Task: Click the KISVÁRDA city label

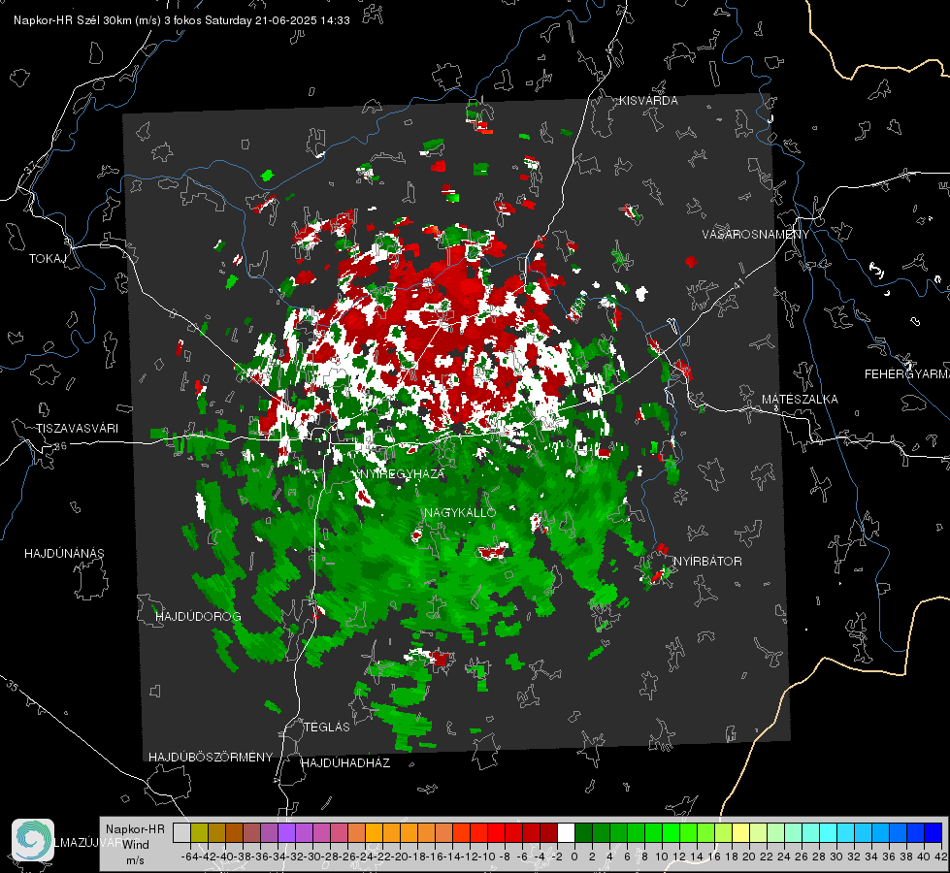Action: pos(648,101)
